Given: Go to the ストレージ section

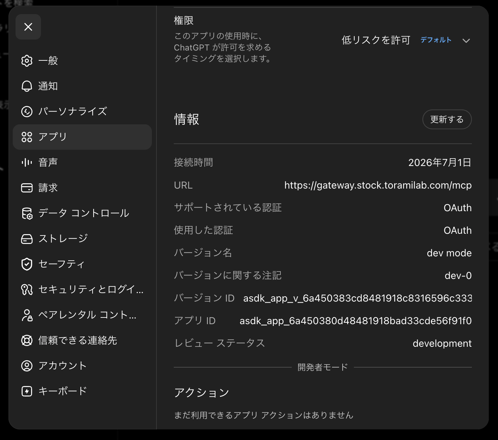Looking at the screenshot, I should [x=82, y=239].
